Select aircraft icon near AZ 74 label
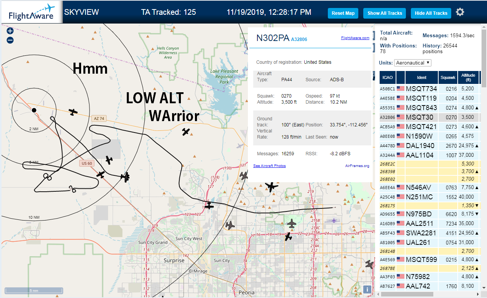487x298 pixels. click(x=73, y=112)
